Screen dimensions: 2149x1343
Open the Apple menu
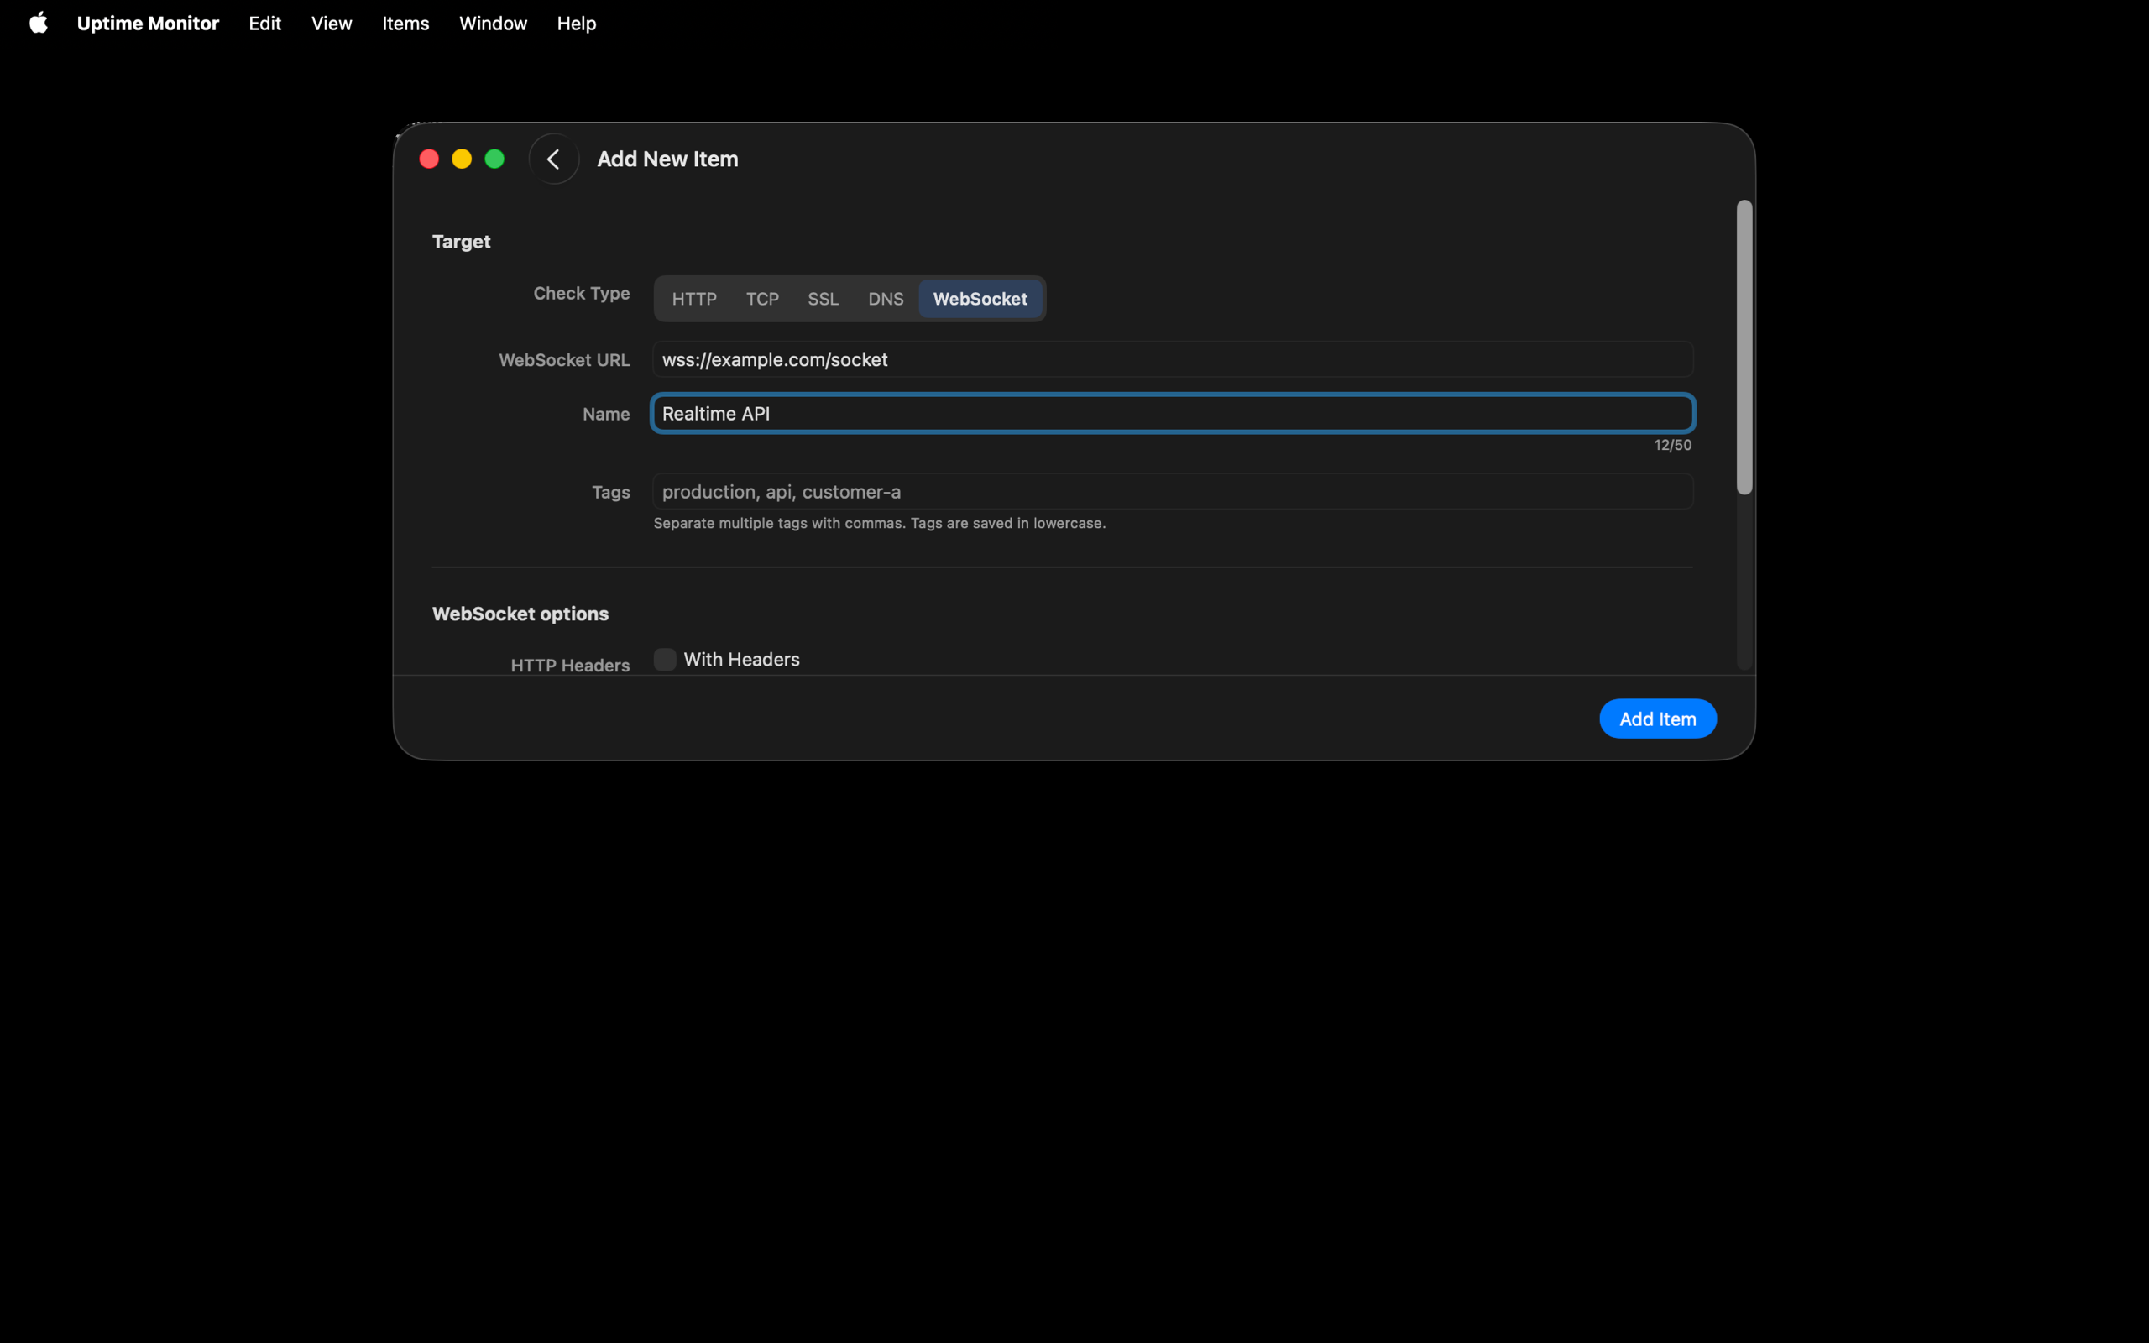pos(38,24)
